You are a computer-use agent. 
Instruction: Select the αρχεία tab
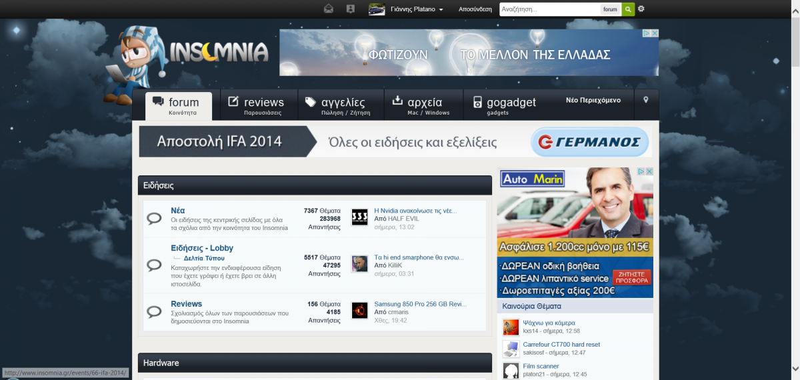point(423,106)
